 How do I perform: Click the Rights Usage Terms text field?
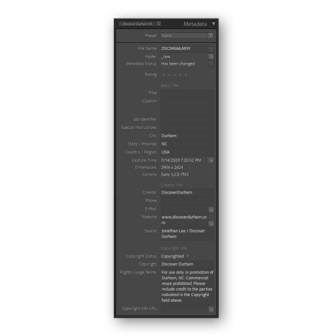[x=187, y=286]
